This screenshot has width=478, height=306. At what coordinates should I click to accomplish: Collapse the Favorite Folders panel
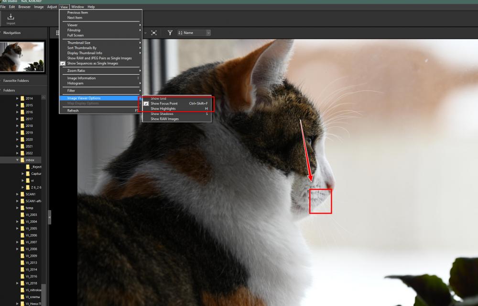click(1, 80)
